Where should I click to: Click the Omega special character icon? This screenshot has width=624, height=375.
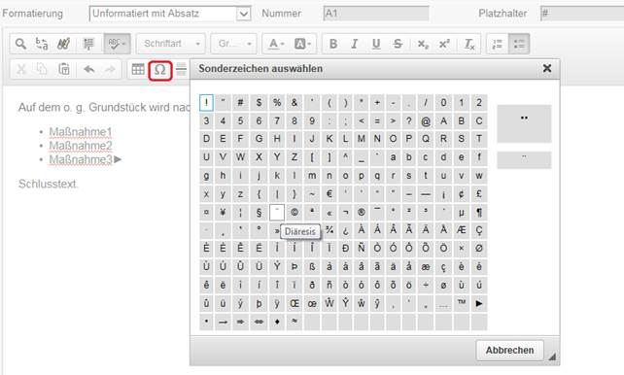pyautogui.click(x=160, y=70)
